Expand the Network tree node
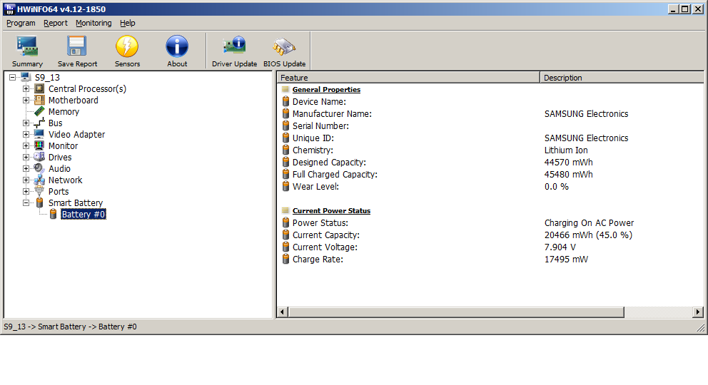Screen dimensions: 708x385 pos(26,180)
